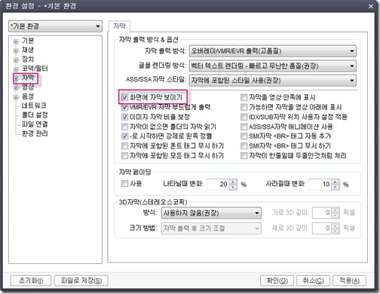Image resolution: width=380 pixels, height=294 pixels.
Task: Expand the 기본 tree node
Action: (16, 41)
